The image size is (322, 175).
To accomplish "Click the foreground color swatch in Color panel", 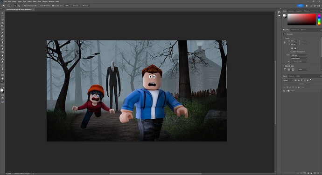I will [x=284, y=15].
